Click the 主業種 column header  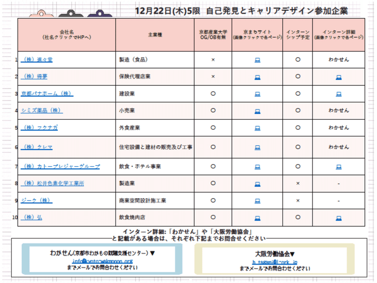tap(155, 34)
